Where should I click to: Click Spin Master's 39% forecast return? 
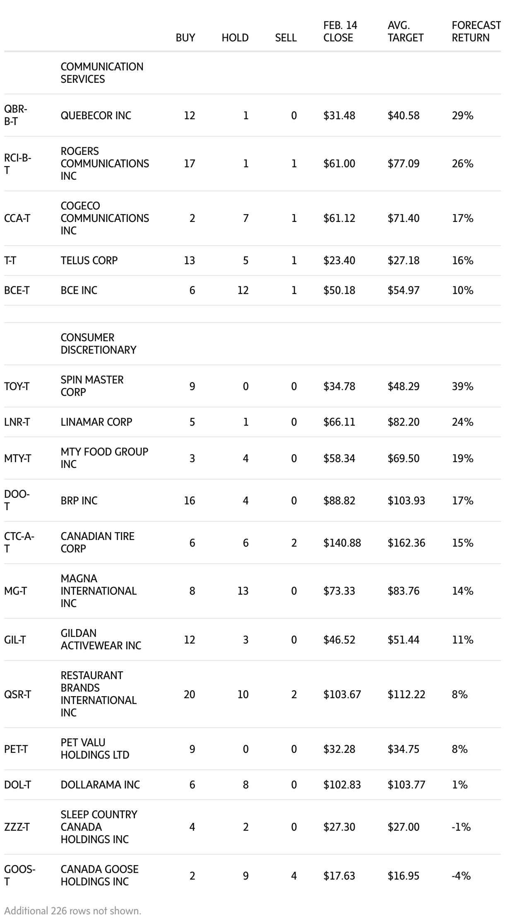[x=462, y=386]
